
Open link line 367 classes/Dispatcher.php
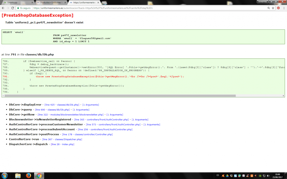62,139
